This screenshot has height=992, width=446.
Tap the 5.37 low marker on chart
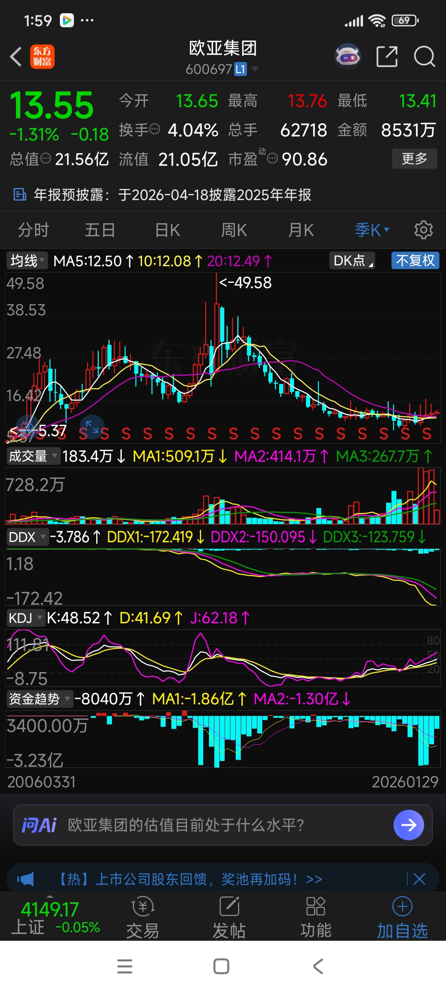pyautogui.click(x=38, y=431)
